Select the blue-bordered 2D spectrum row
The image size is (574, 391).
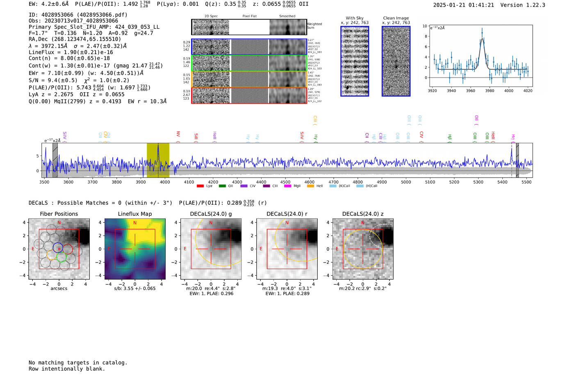pos(249,47)
